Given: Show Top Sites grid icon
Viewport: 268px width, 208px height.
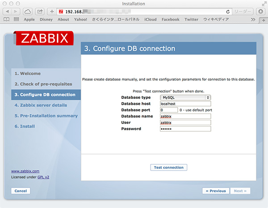Looking at the screenshot, I should click(x=16, y=20).
